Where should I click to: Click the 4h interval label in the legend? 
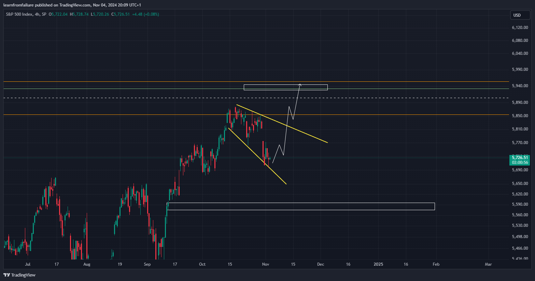37,14
